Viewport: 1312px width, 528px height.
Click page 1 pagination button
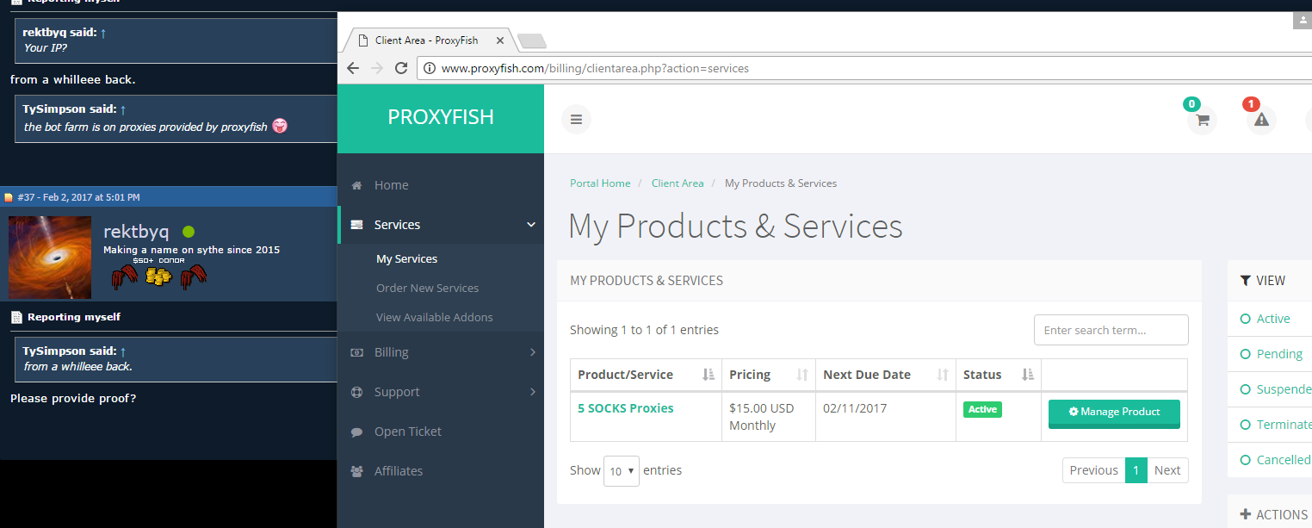click(1136, 470)
